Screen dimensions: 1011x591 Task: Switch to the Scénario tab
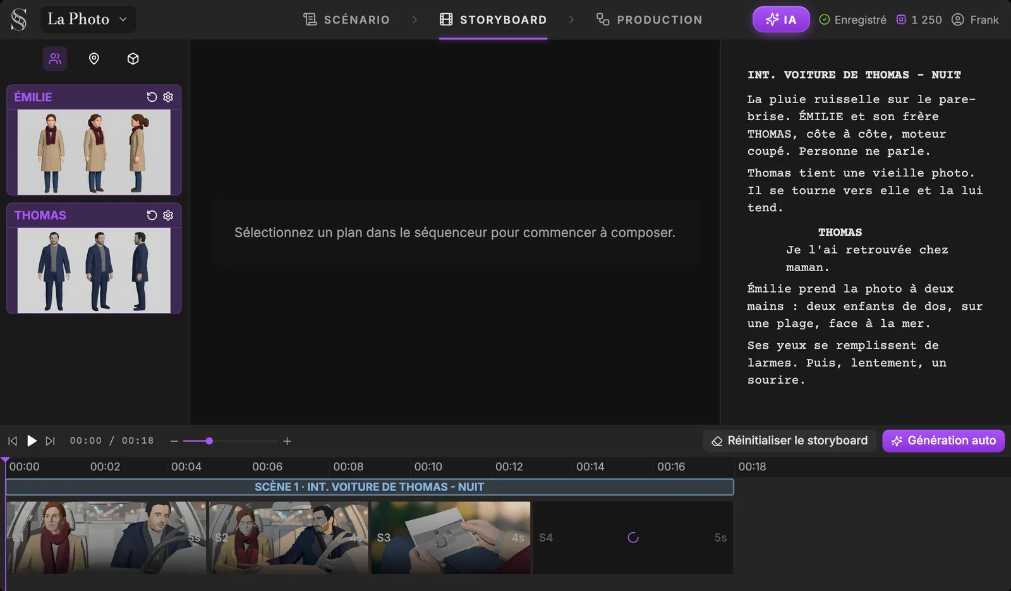click(x=346, y=20)
